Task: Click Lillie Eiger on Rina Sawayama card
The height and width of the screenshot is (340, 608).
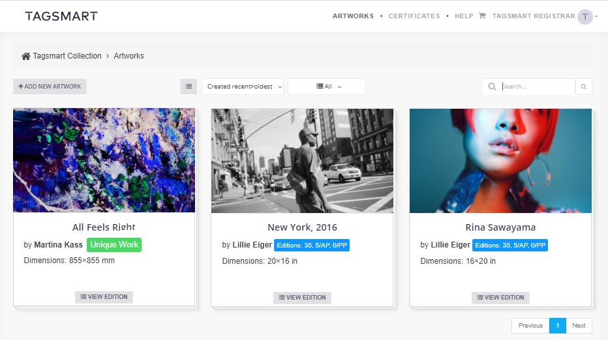Action: (451, 245)
